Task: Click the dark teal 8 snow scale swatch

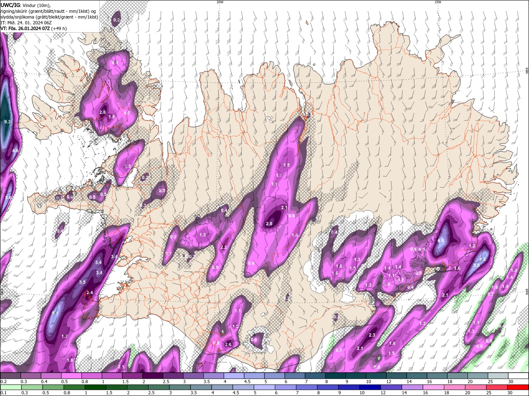Action: (x=335, y=376)
